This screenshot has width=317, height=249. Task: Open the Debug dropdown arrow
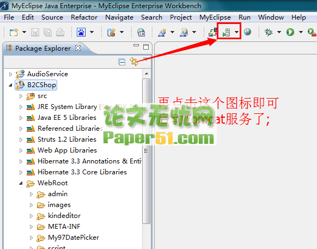pos(279,32)
